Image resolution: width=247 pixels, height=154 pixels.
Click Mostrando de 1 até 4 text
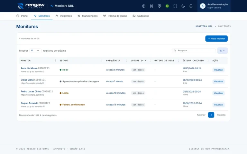(x=38, y=115)
